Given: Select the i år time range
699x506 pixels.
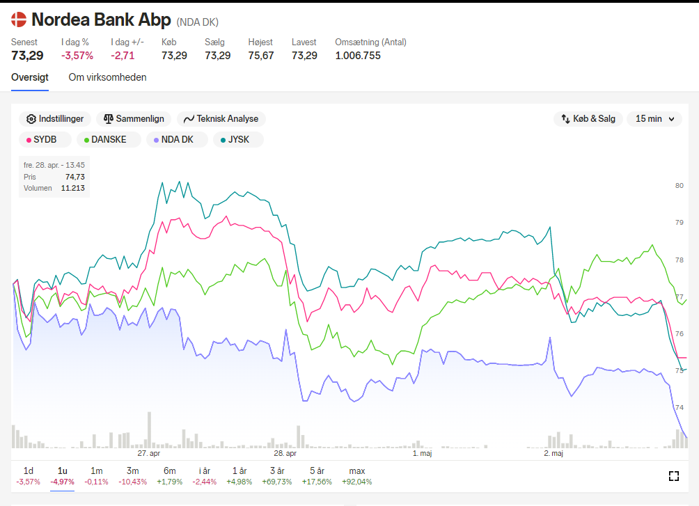Looking at the screenshot, I should [x=205, y=475].
